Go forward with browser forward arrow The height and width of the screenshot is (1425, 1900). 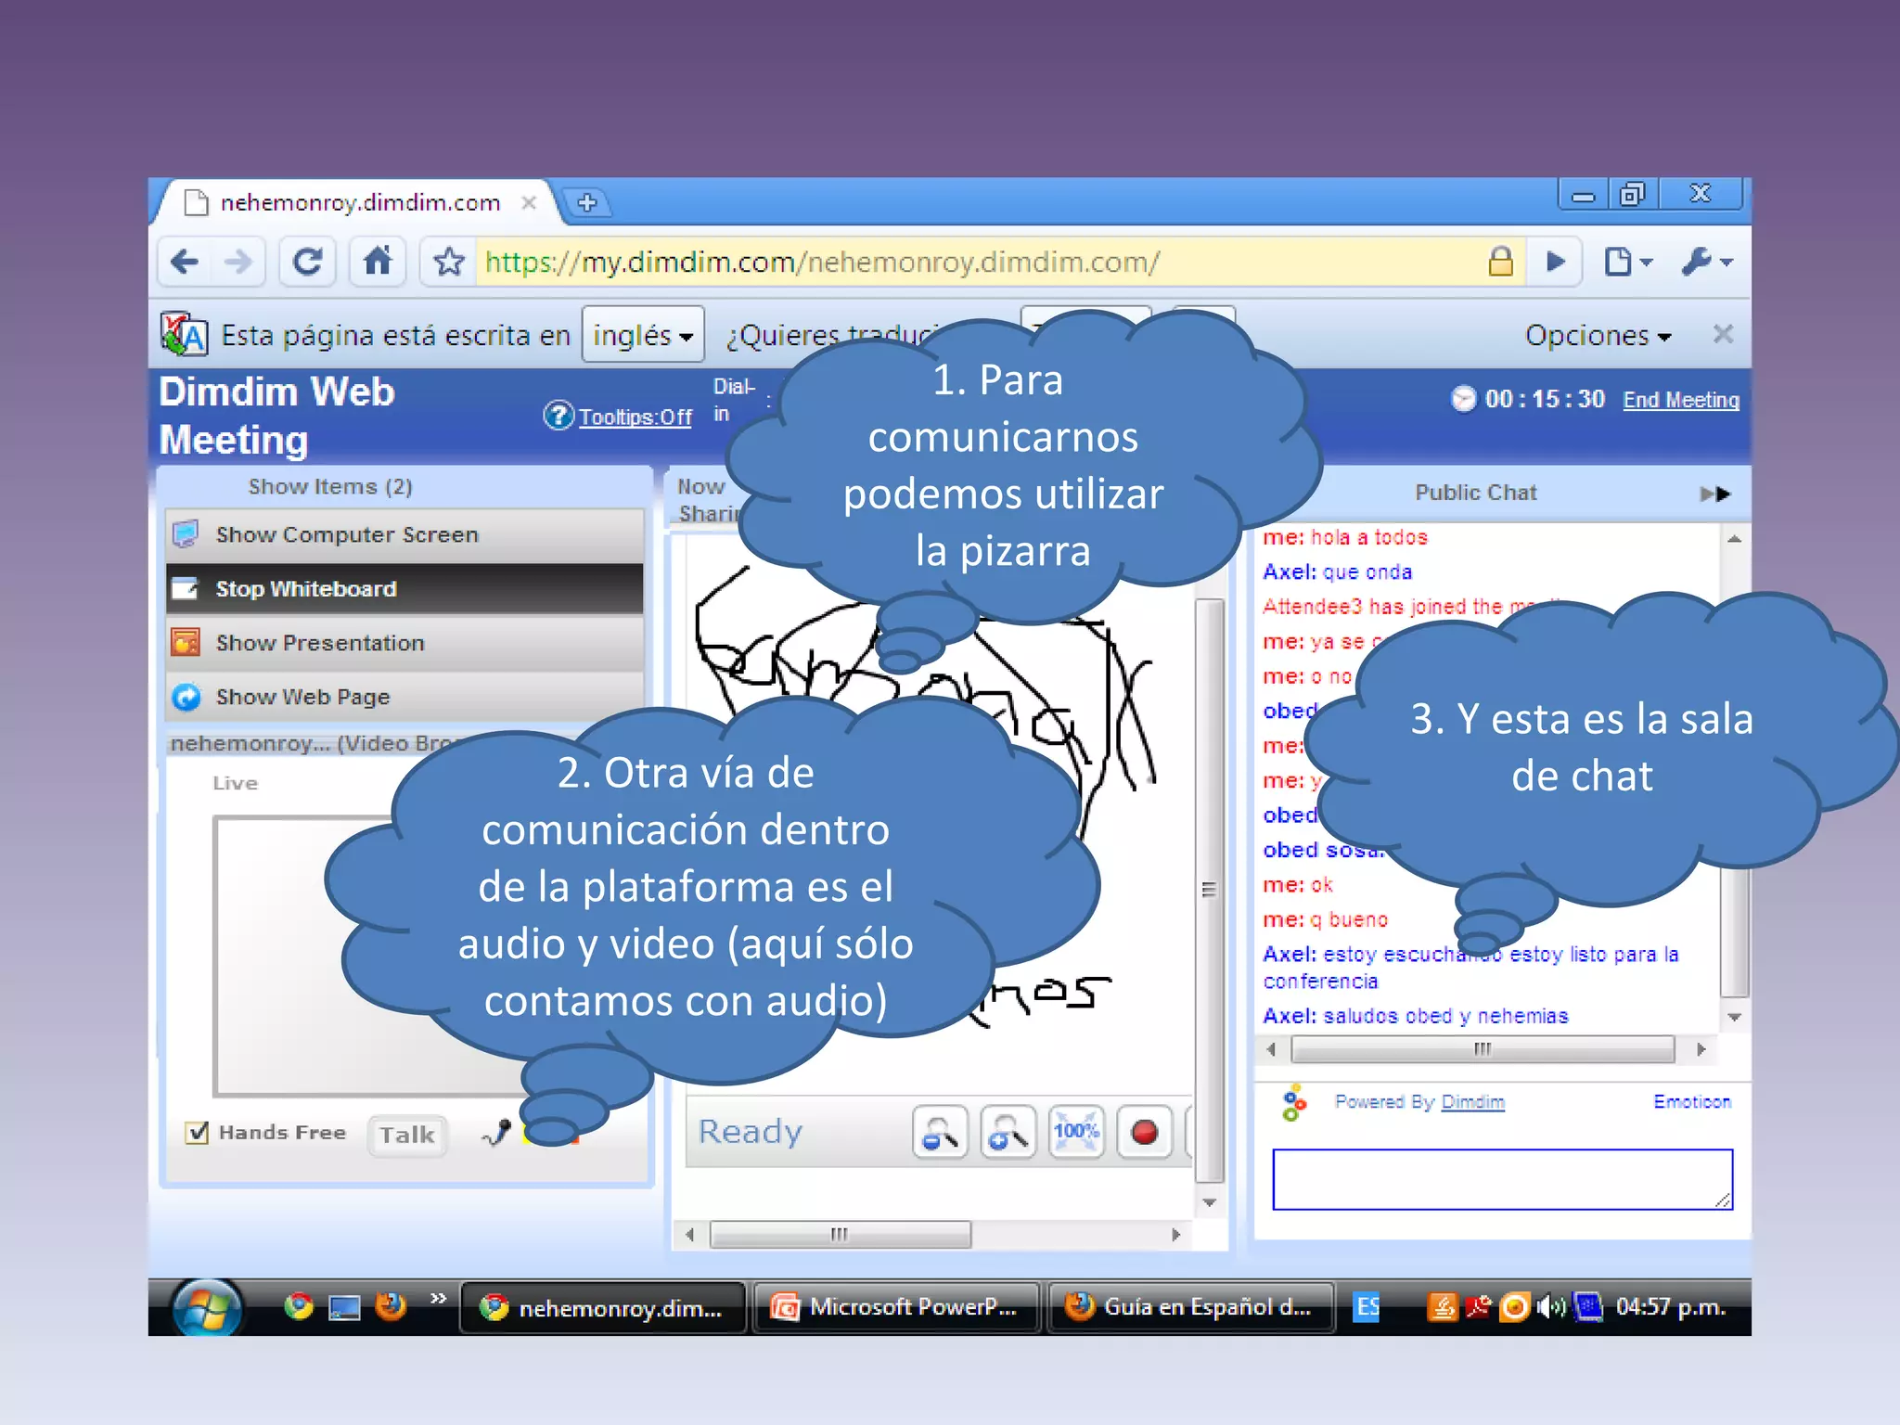click(238, 263)
